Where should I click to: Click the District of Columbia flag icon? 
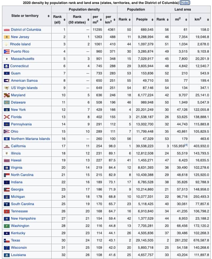pos(7,30)
